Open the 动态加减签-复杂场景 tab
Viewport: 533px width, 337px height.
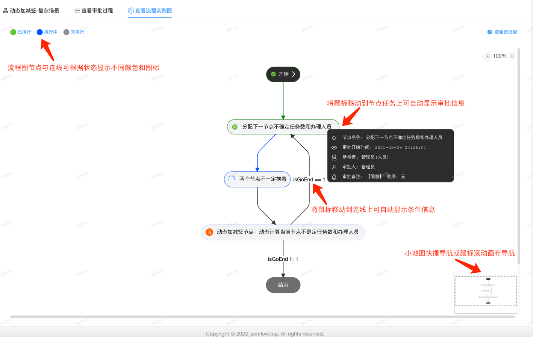31,11
